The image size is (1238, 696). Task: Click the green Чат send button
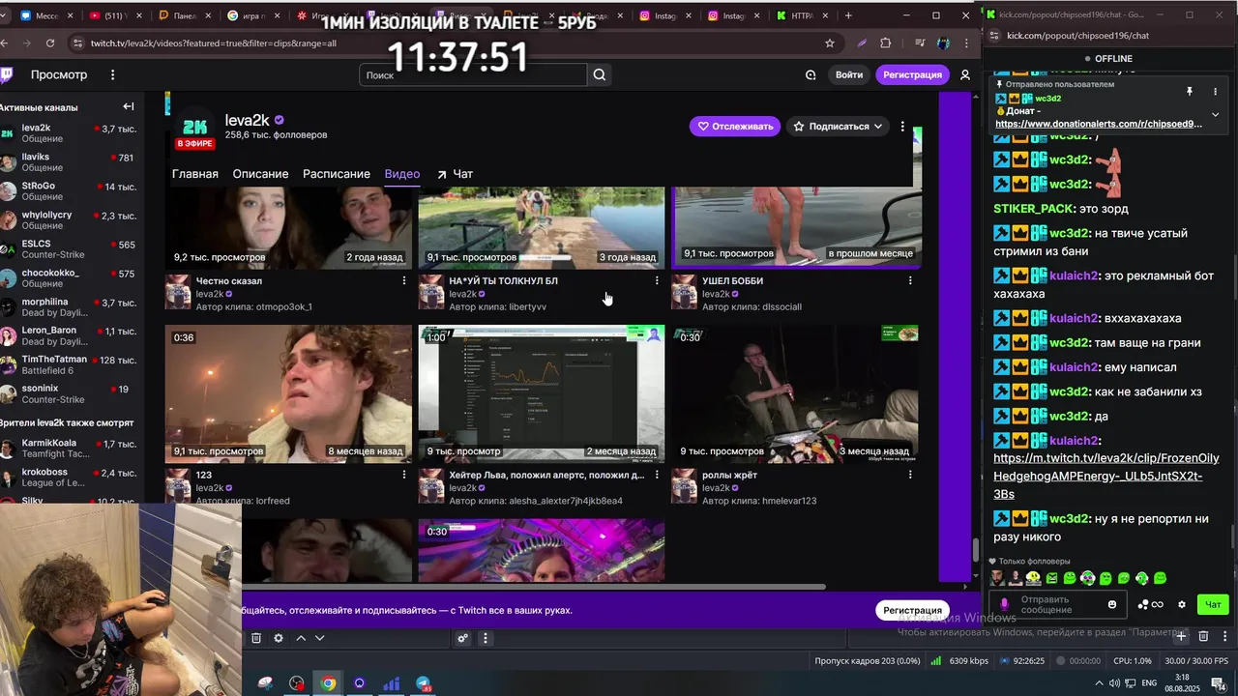click(x=1213, y=604)
